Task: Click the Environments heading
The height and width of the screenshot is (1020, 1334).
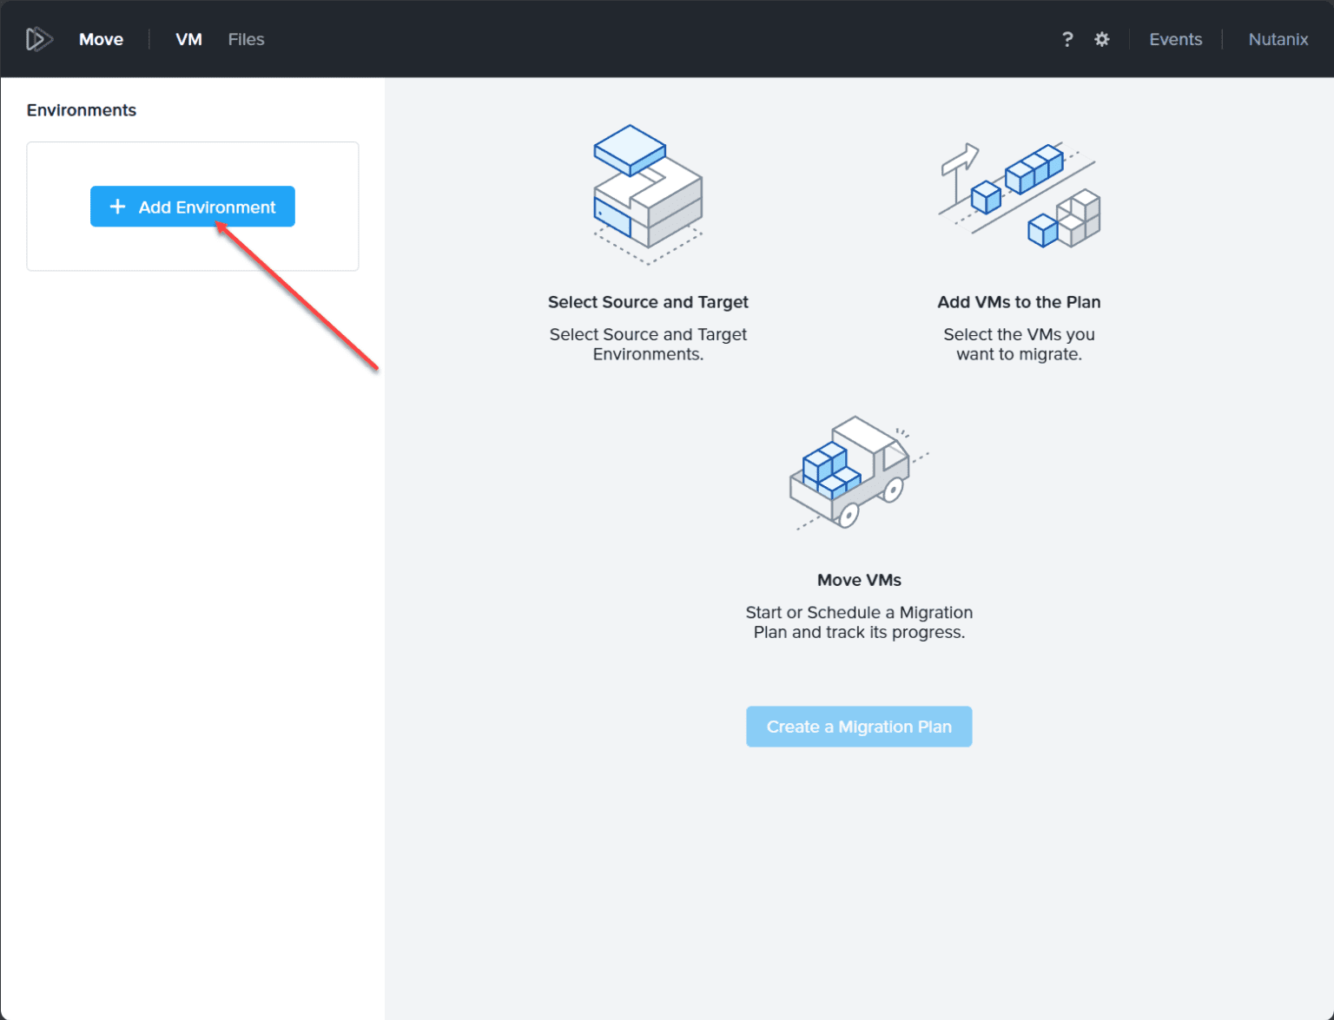Action: (x=81, y=110)
